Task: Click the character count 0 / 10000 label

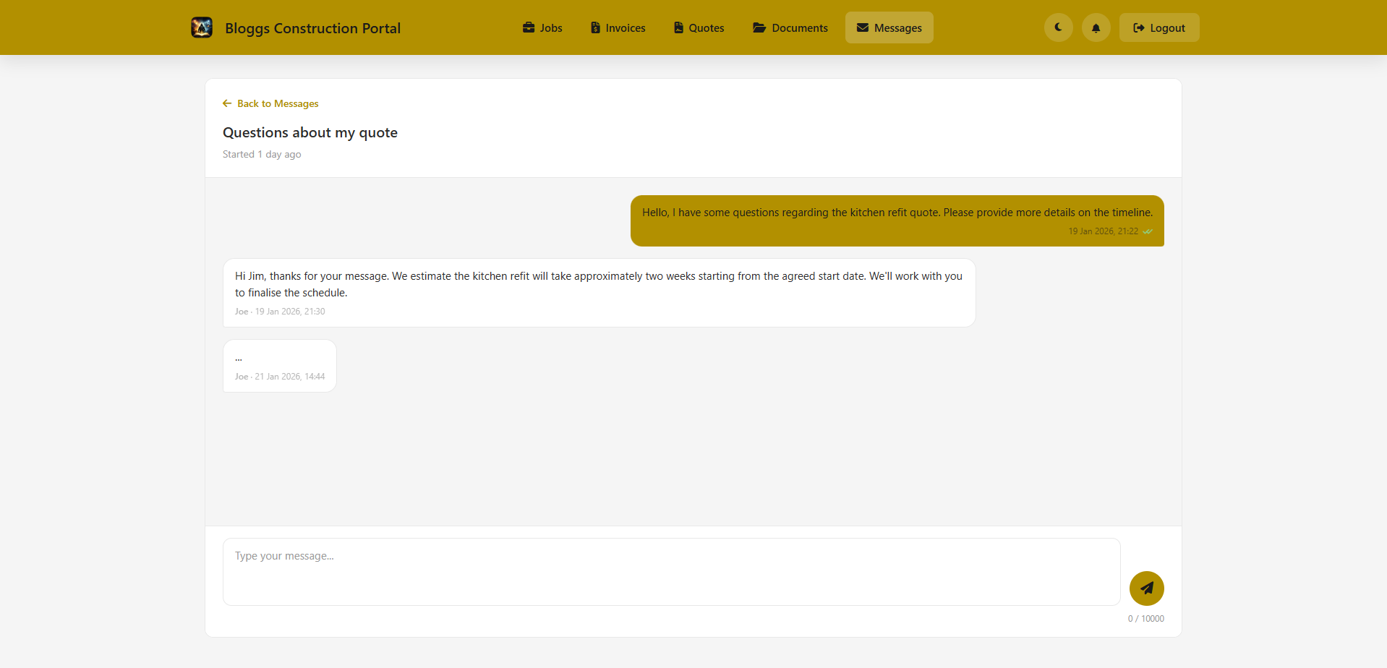Action: pyautogui.click(x=1146, y=618)
